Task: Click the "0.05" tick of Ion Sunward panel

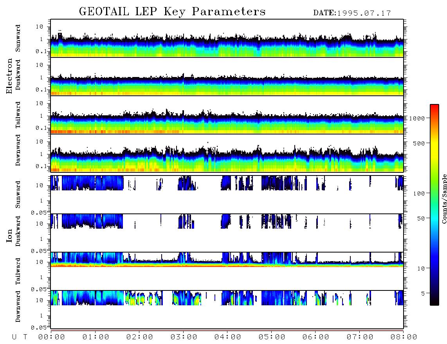Action: 38,213
